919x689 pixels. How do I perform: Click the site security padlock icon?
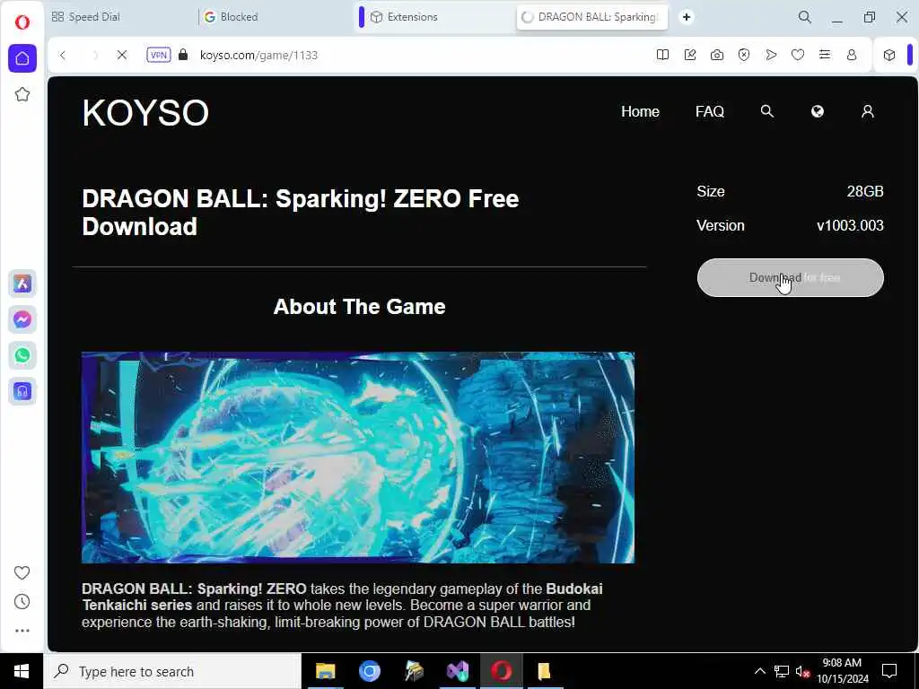point(183,55)
